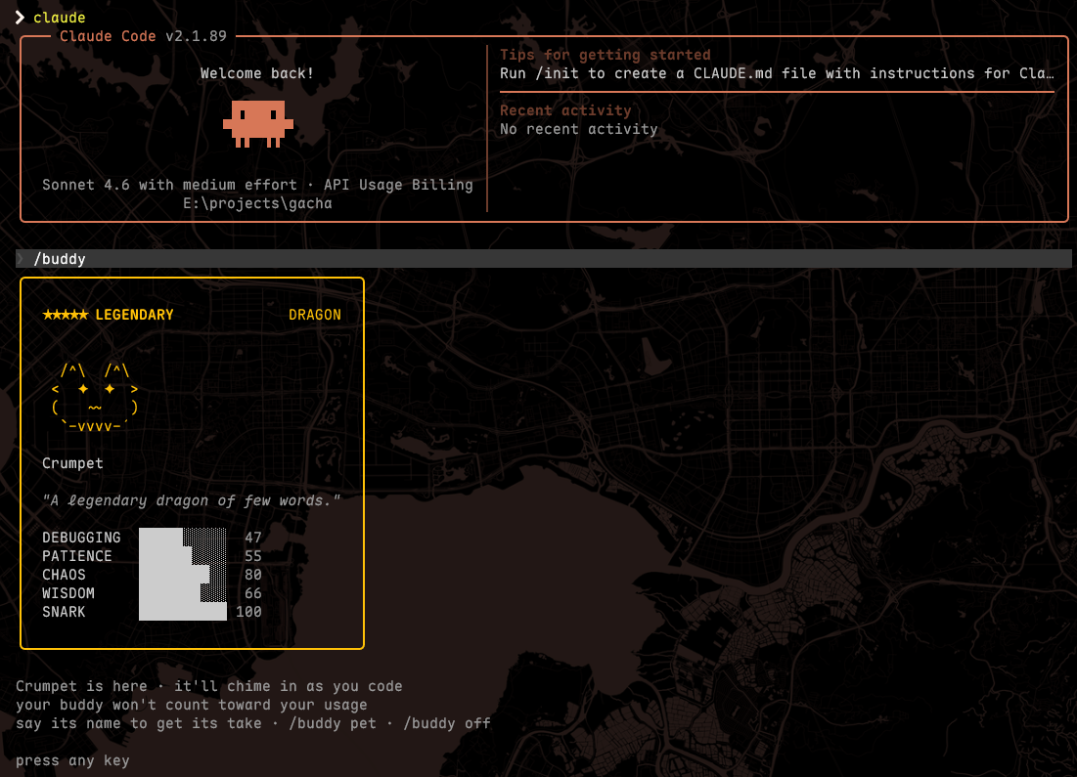Click the 'Recent activity' heading
Image resolution: width=1077 pixels, height=777 pixels.
click(565, 110)
